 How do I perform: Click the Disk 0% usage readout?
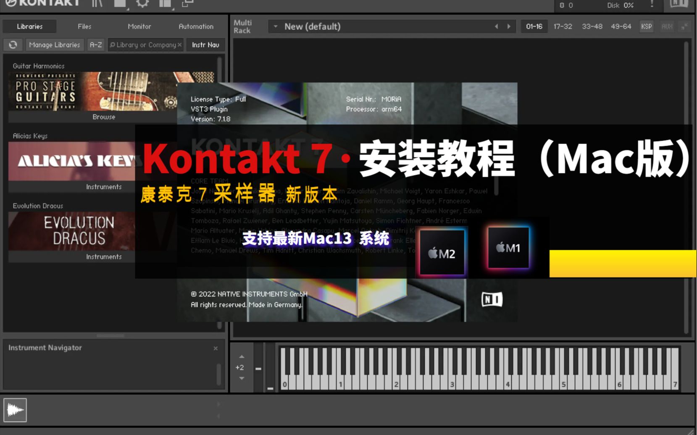coord(620,5)
